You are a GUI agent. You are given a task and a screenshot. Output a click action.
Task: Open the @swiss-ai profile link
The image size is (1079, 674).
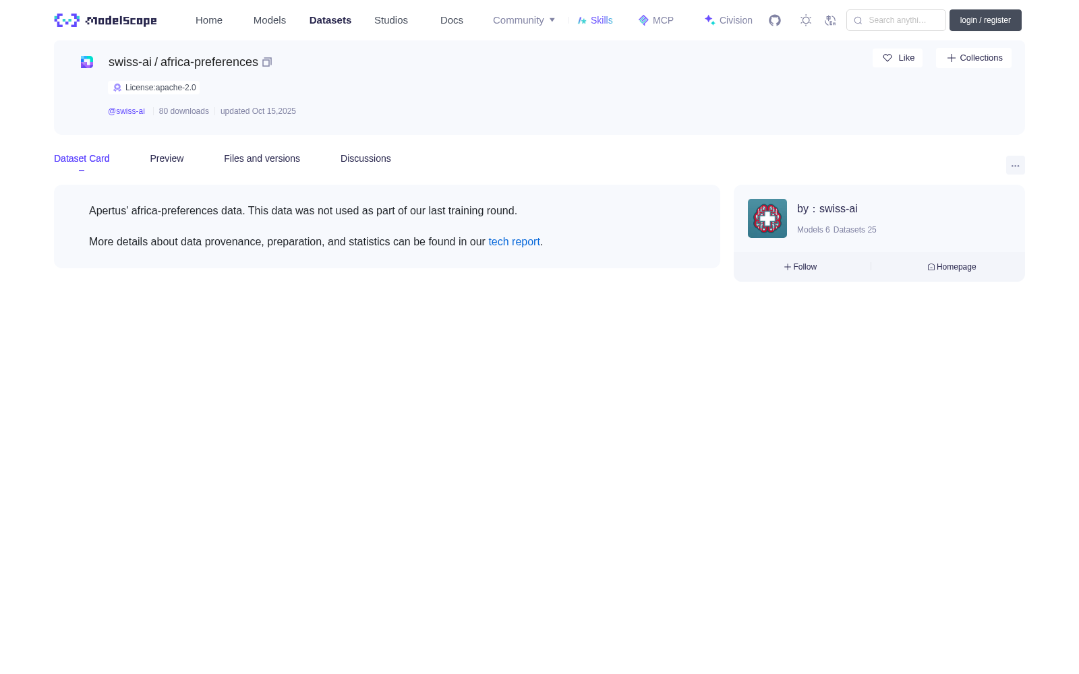tap(126, 111)
